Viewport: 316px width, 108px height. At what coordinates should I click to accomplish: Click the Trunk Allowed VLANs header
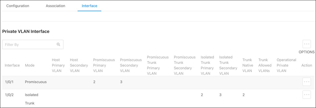click(265, 65)
